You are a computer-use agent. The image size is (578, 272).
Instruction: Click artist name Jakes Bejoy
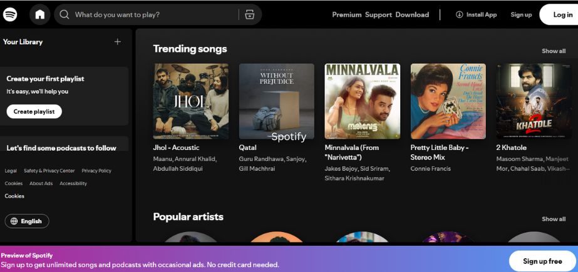pyautogui.click(x=341, y=169)
